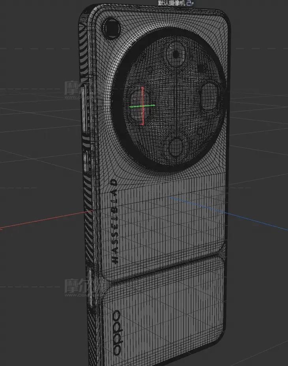Select the horizontal groove dividing the back panel
Screen dimensions: 288x366
click(x=166, y=269)
